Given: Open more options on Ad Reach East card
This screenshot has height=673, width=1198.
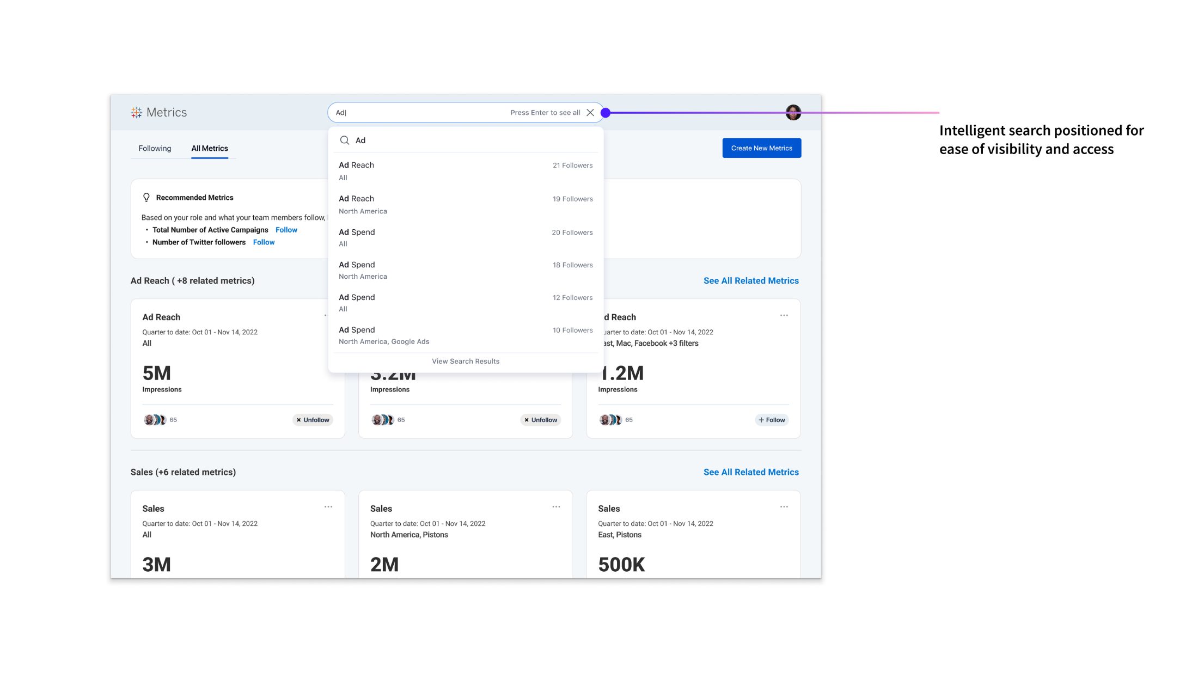Looking at the screenshot, I should 784,315.
